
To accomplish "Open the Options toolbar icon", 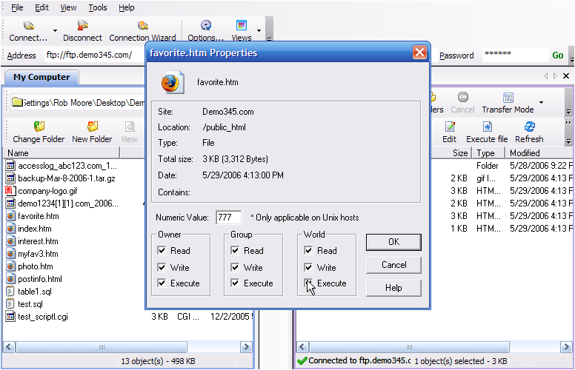I will click(x=206, y=25).
